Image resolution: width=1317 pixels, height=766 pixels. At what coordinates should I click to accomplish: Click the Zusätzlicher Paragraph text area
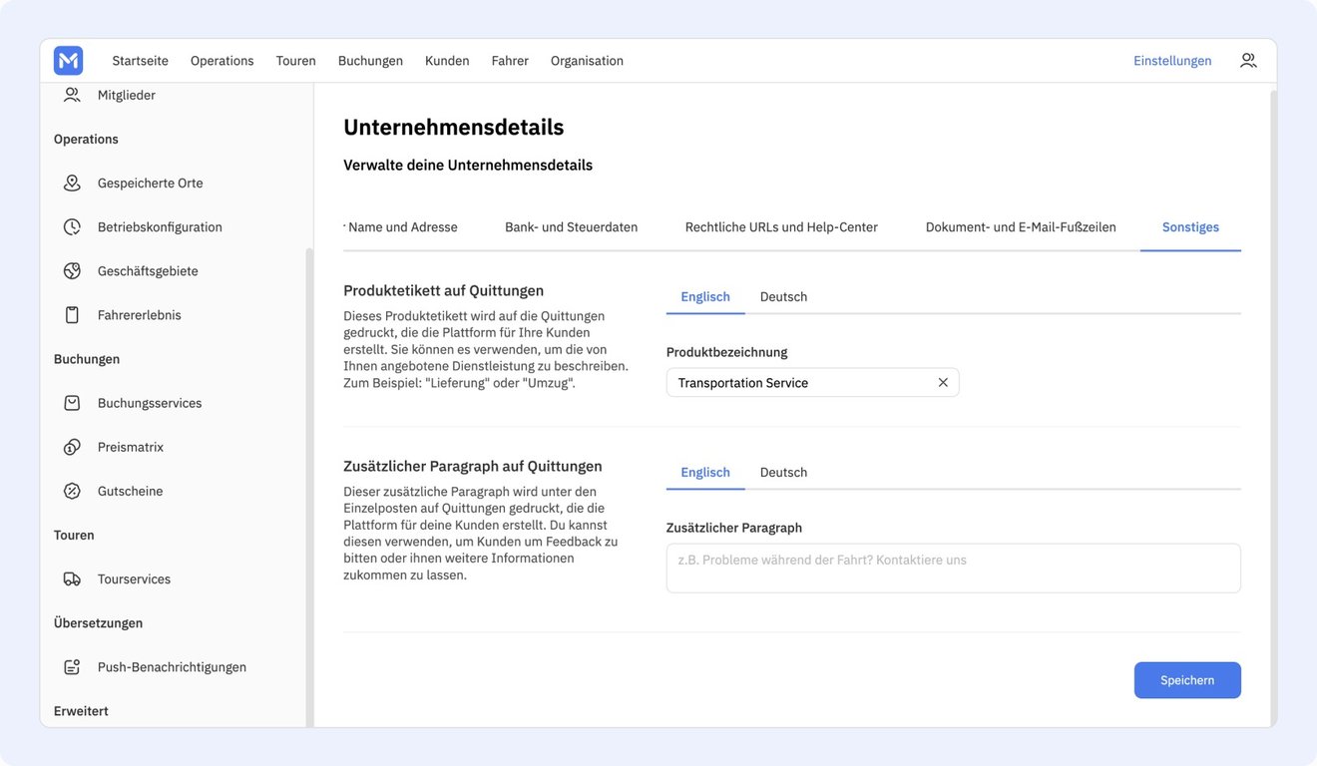coord(954,569)
